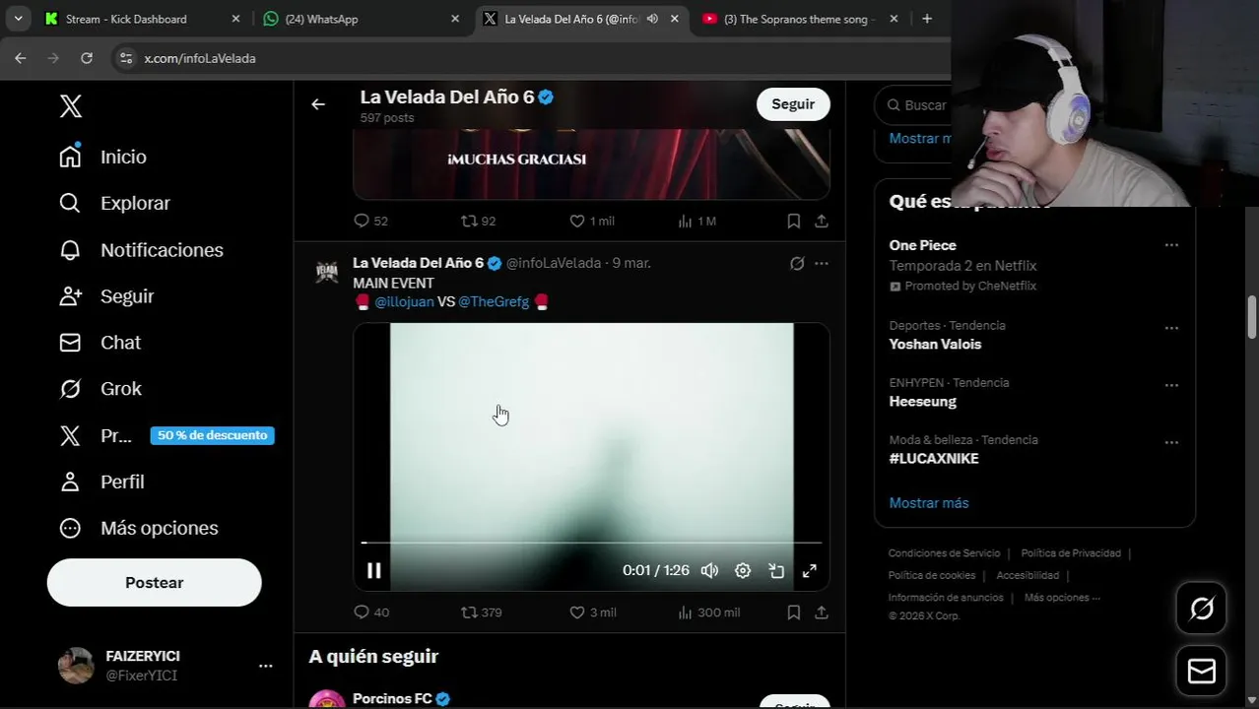Open Chat messages
Viewport: 1259px width, 709px height.
tap(100, 343)
